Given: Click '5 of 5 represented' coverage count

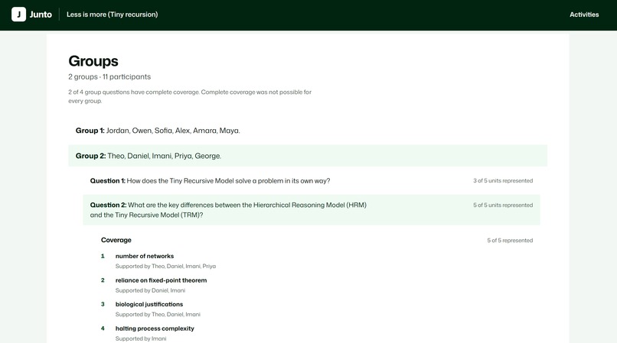Looking at the screenshot, I should [510, 241].
